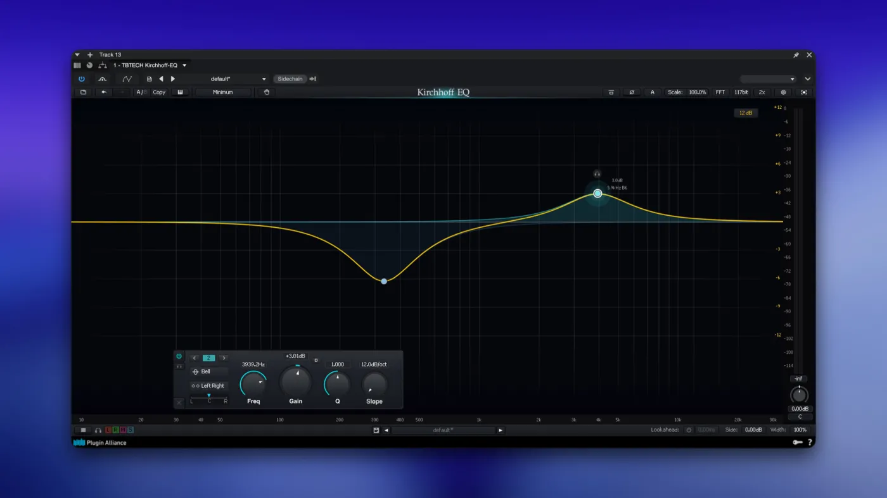Select the red L channel button
This screenshot has width=887, height=498.
108,430
